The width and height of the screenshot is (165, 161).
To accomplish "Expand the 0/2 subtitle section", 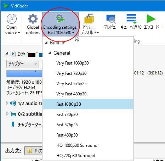I will tap(7, 113).
